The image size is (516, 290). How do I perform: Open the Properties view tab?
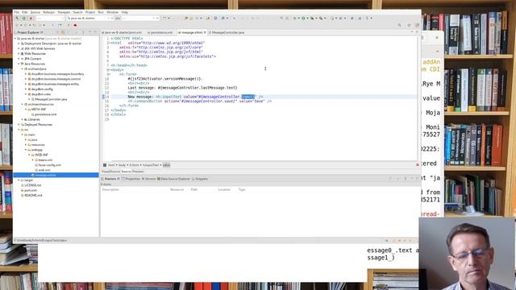tap(131, 179)
